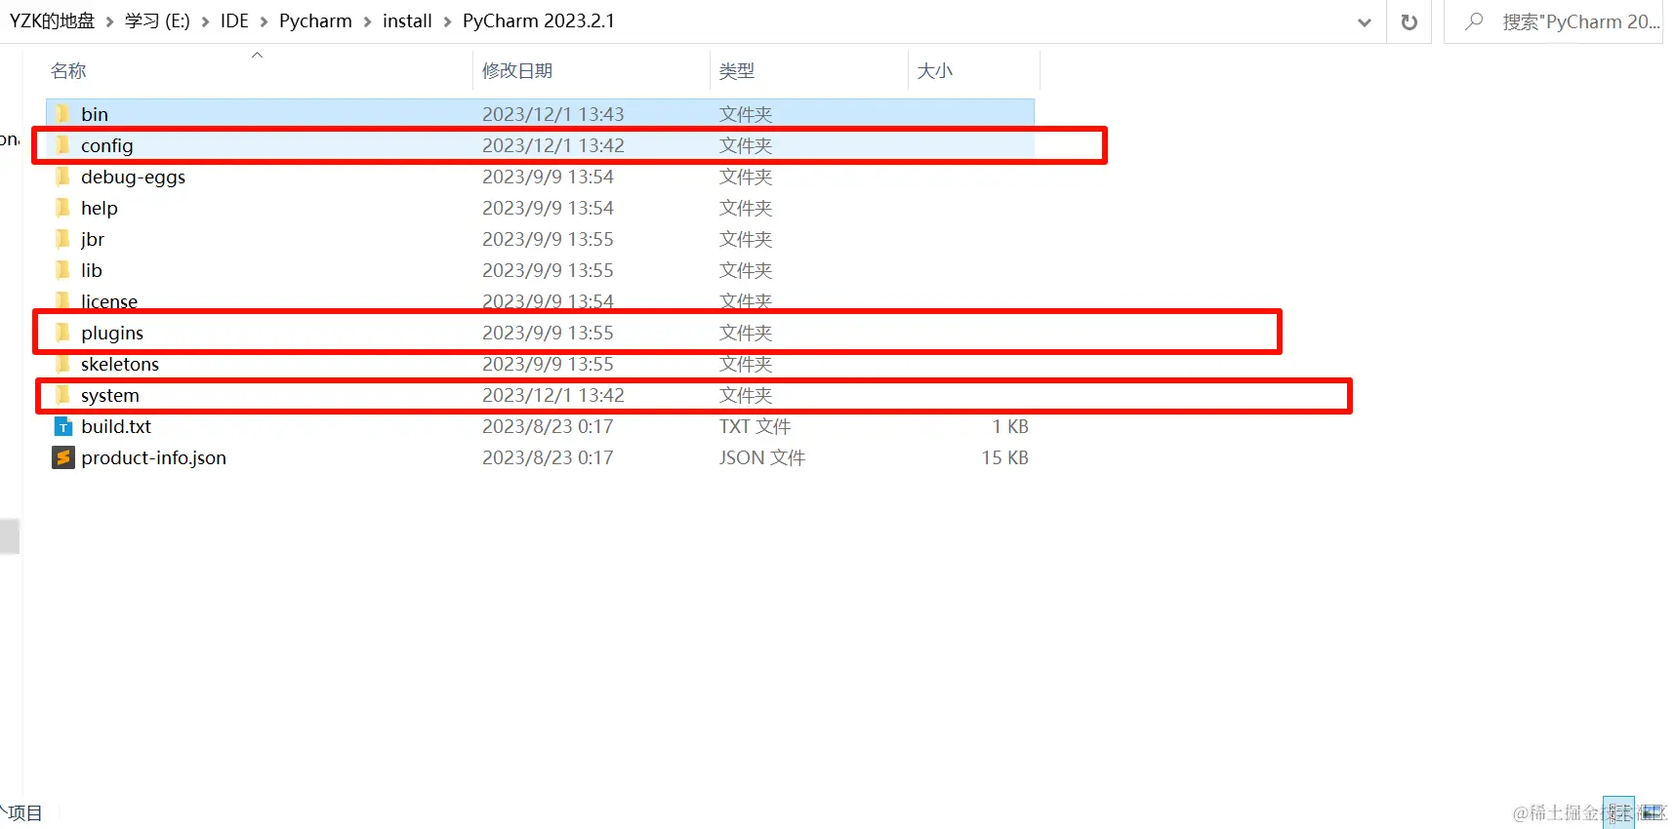Switch to details view layout button

click(x=1618, y=812)
